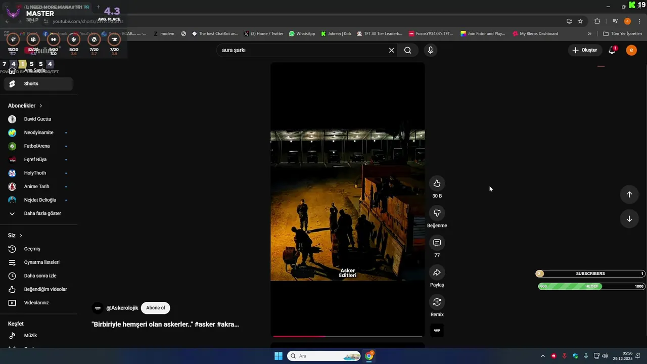Expand the Abonelikler section header
Viewport: 647px width, 364px height.
pyautogui.click(x=25, y=106)
